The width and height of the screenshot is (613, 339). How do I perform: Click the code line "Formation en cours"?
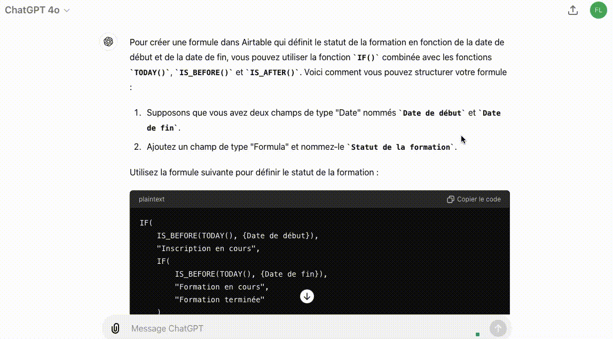pos(222,287)
